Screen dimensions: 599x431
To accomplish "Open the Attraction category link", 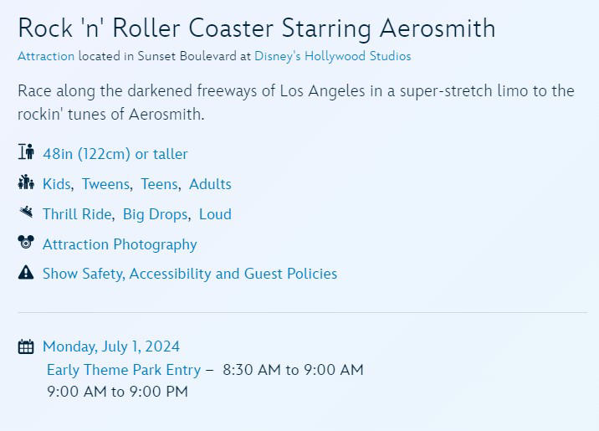I will [x=46, y=56].
